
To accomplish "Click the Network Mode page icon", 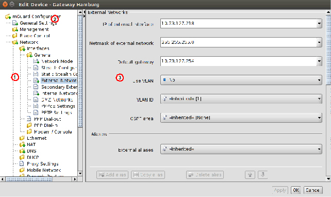I will pos(36,61).
